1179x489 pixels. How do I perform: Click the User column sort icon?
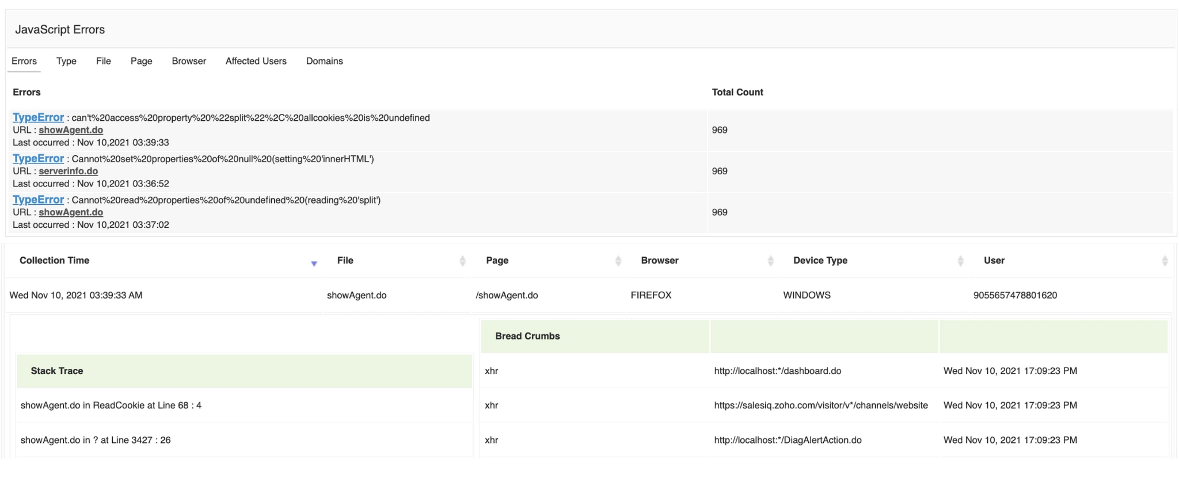click(1165, 261)
